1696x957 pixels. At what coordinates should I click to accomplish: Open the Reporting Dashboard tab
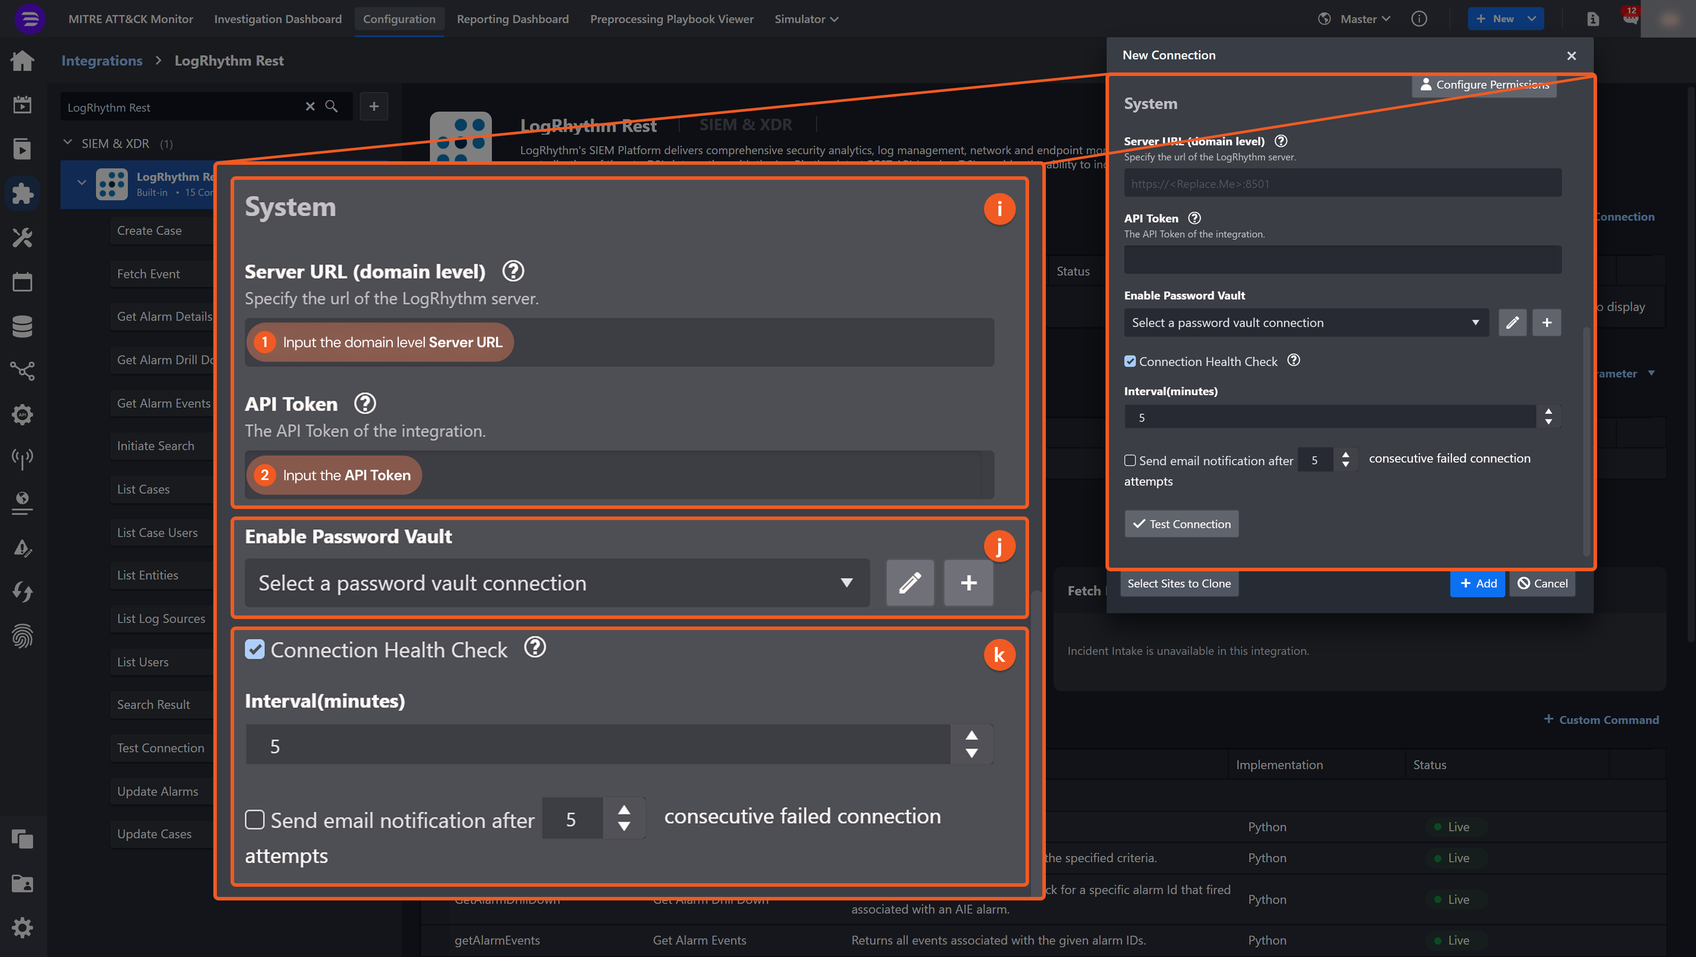512,19
